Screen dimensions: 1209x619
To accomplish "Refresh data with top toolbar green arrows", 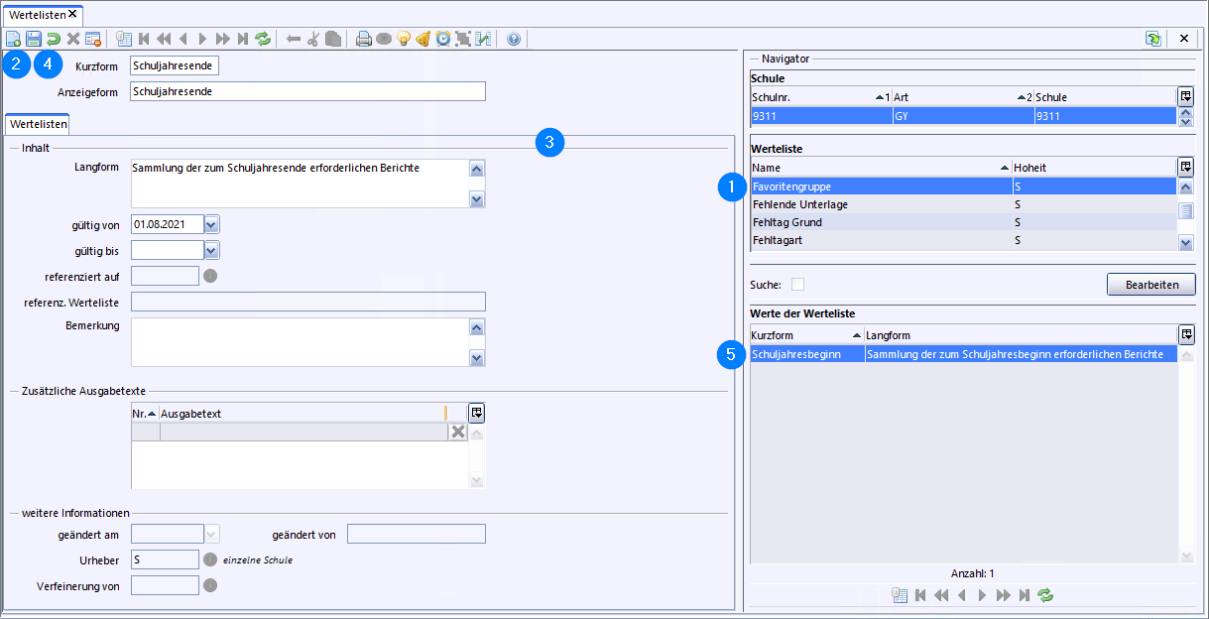I will [263, 40].
